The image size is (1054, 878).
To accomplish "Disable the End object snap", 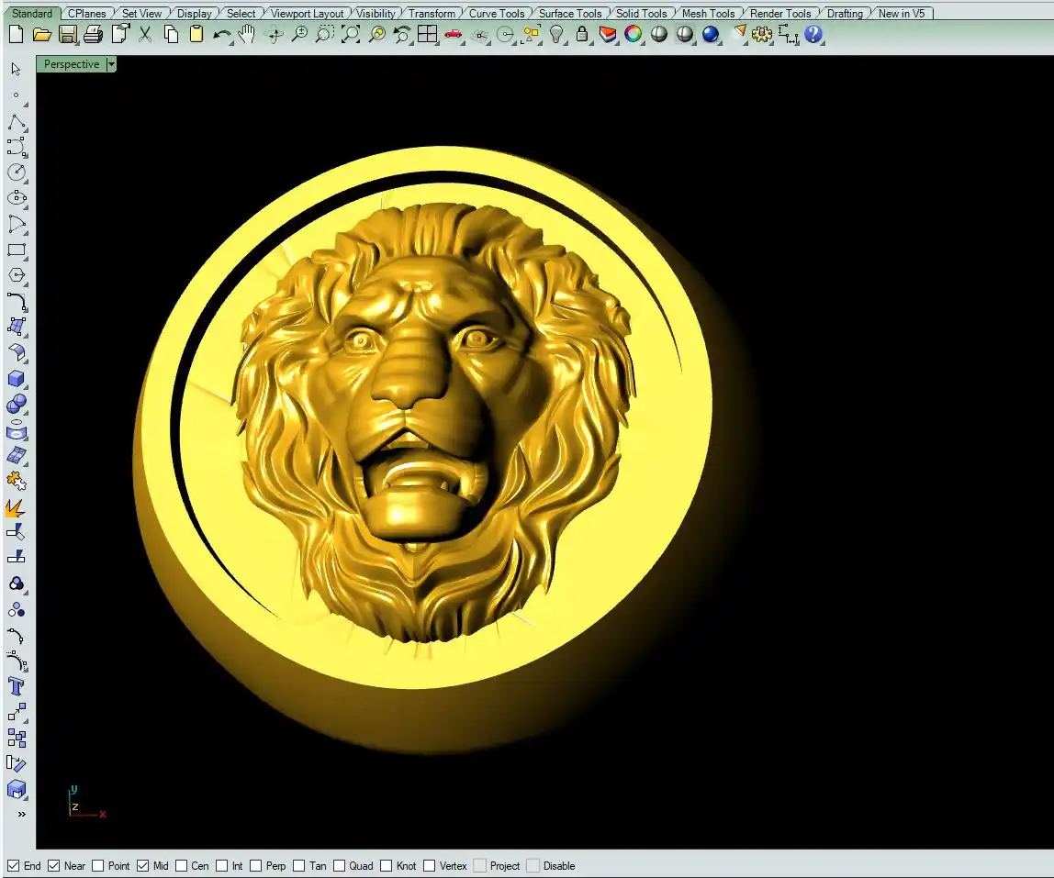I will coord(13,865).
